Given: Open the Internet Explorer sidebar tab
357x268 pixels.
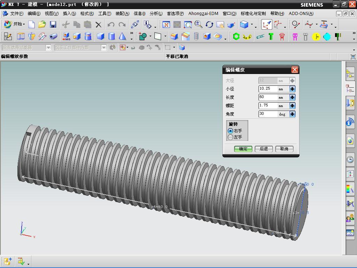Looking at the screenshot, I should 350,141.
